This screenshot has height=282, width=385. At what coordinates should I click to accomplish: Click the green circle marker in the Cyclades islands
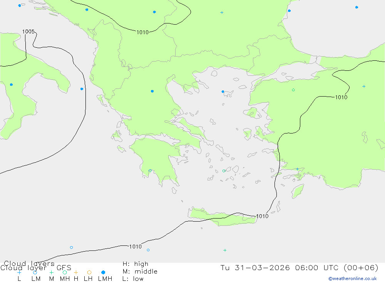[x=224, y=171]
